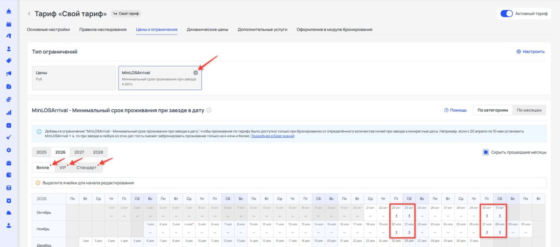Open the checkmark tasks sidebar icon

coord(9,125)
